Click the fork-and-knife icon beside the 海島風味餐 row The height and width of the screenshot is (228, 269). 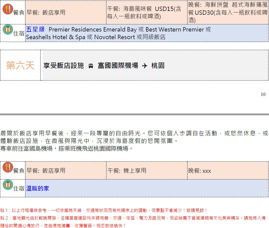8,9
